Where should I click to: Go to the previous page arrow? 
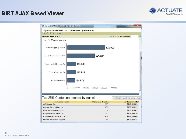point(113,37)
